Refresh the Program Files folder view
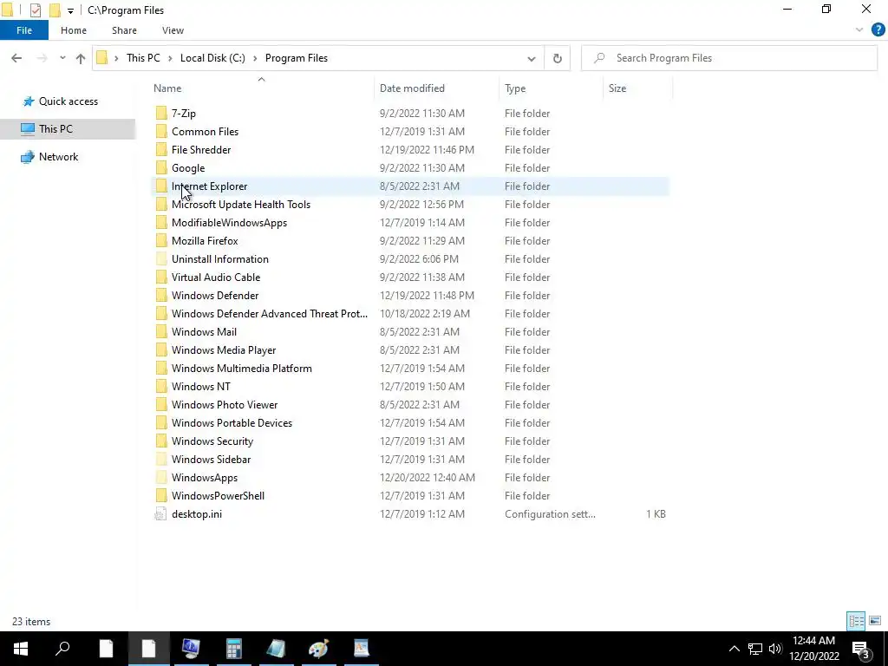Screen dimensions: 888x666 click(558, 58)
